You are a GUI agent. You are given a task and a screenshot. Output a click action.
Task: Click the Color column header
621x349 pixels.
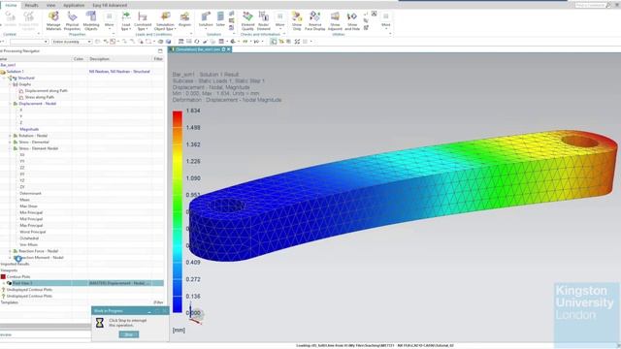coord(79,59)
